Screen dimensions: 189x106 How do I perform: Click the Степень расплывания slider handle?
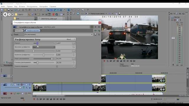click(x=38, y=62)
